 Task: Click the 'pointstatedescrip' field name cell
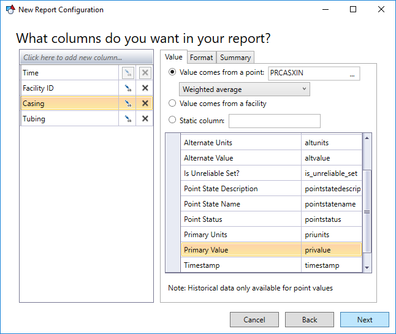[332, 189]
